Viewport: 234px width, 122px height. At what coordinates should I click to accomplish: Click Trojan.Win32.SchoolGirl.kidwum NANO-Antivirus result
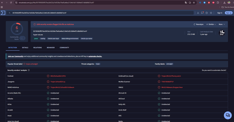point(62,87)
